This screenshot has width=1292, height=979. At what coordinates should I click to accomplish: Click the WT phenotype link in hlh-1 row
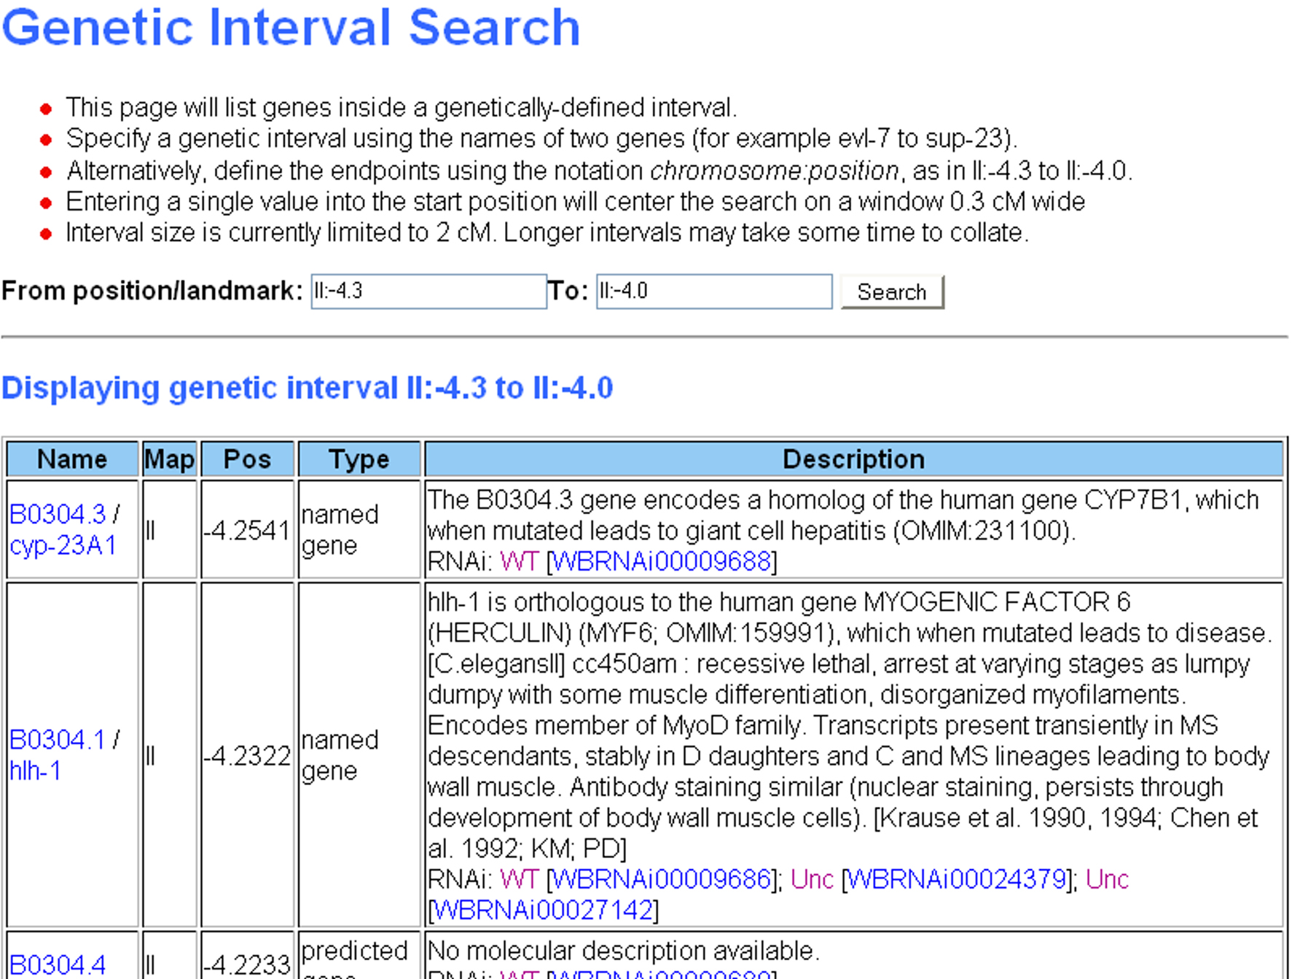(x=520, y=879)
